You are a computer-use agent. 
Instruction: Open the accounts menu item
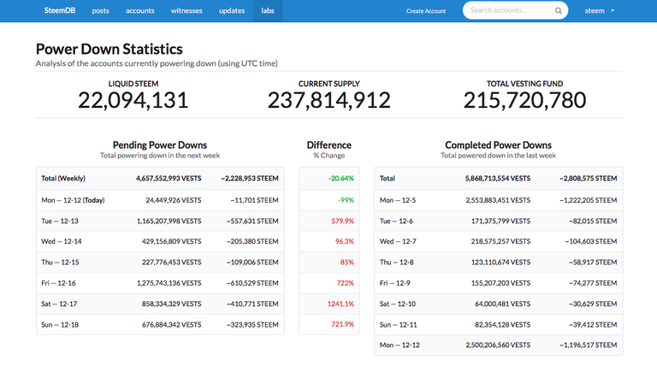coord(140,11)
